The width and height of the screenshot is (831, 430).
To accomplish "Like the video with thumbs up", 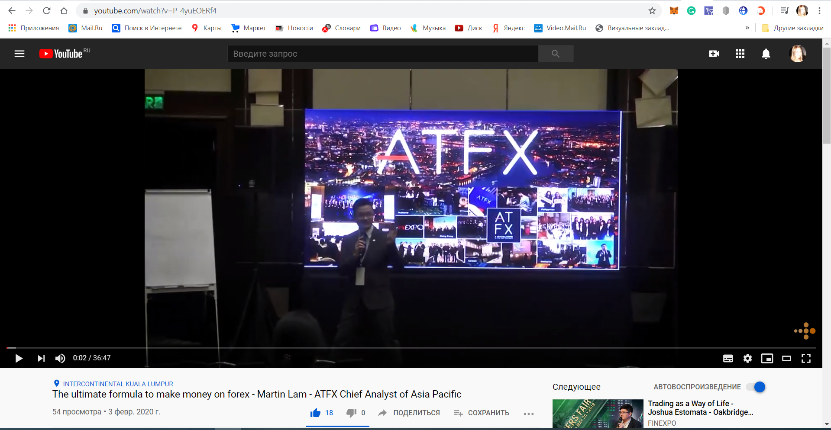I will point(315,413).
